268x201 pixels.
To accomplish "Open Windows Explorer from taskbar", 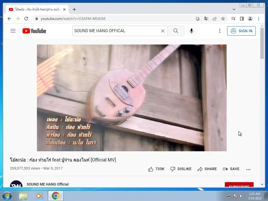I will point(23,196).
